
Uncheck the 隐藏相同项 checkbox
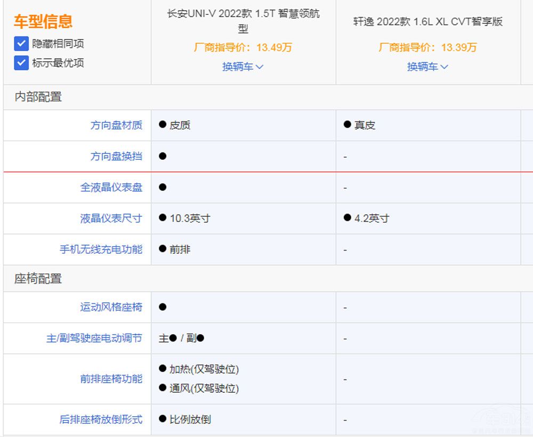coord(20,44)
